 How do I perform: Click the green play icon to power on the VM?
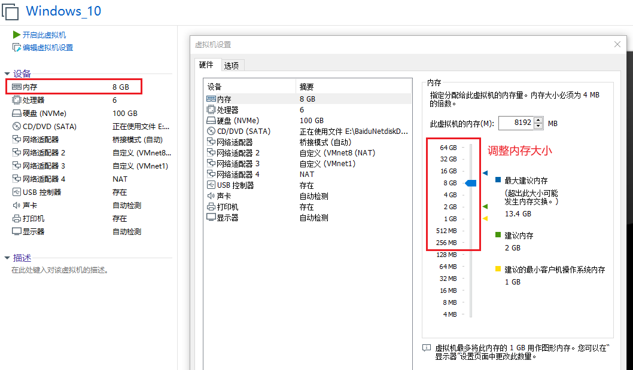(17, 35)
